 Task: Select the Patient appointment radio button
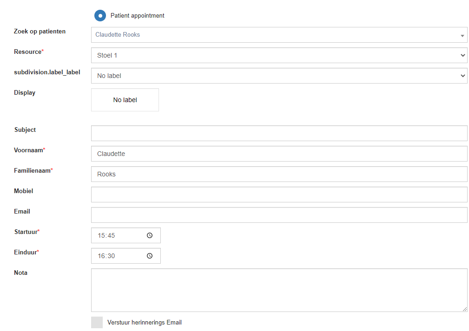coord(100,16)
